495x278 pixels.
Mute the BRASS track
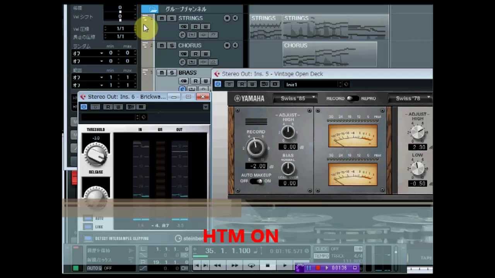pos(162,73)
